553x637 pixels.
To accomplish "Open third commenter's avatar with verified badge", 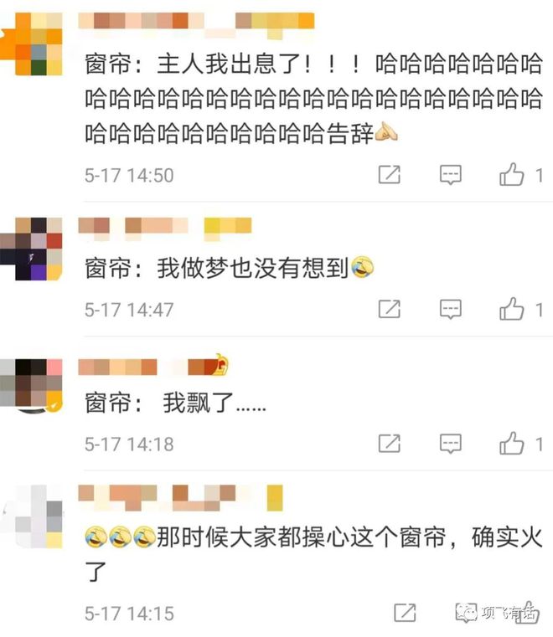I will pyautogui.click(x=31, y=386).
